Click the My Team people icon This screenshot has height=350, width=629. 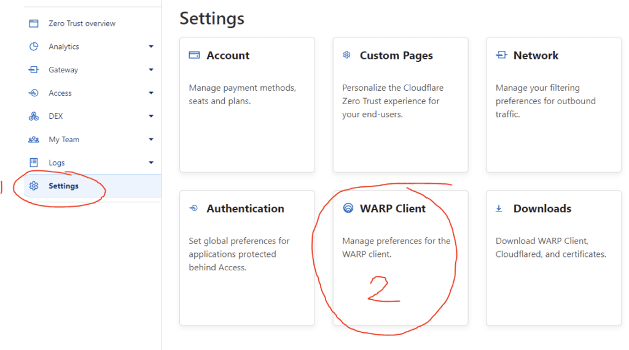(34, 139)
